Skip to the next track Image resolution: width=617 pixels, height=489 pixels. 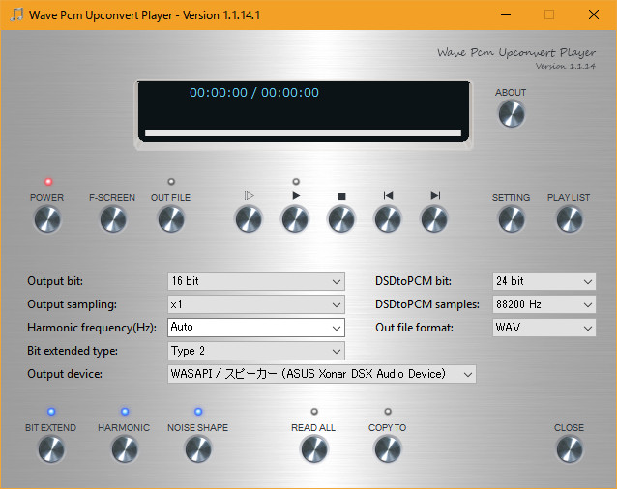434,220
